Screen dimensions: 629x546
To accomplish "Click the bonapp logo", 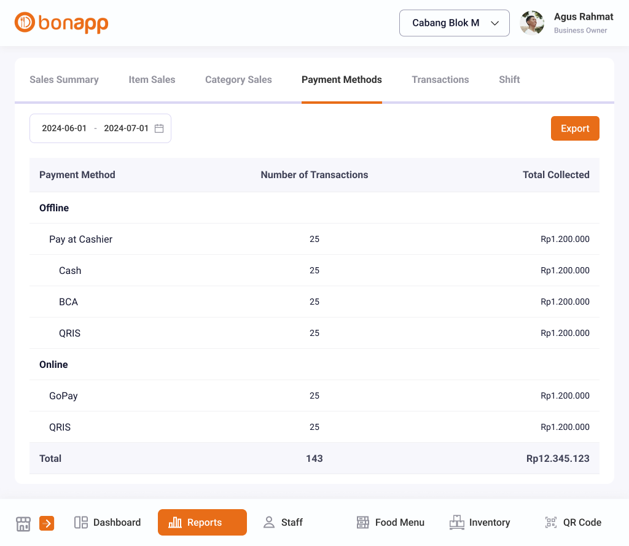I will 61,23.
